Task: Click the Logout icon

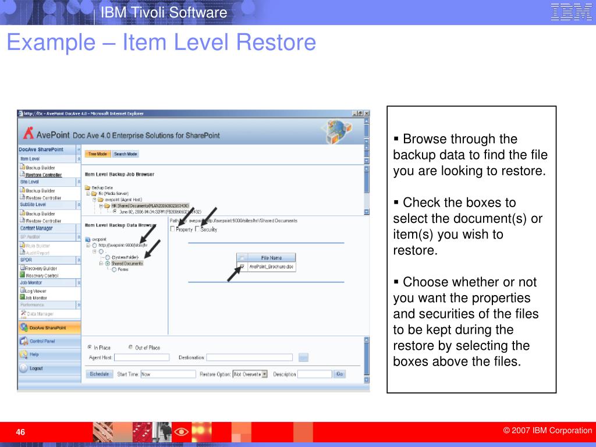Action: 23,368
